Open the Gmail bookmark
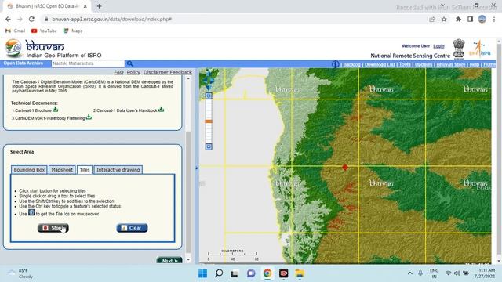The width and height of the screenshot is (502, 282). (16, 31)
